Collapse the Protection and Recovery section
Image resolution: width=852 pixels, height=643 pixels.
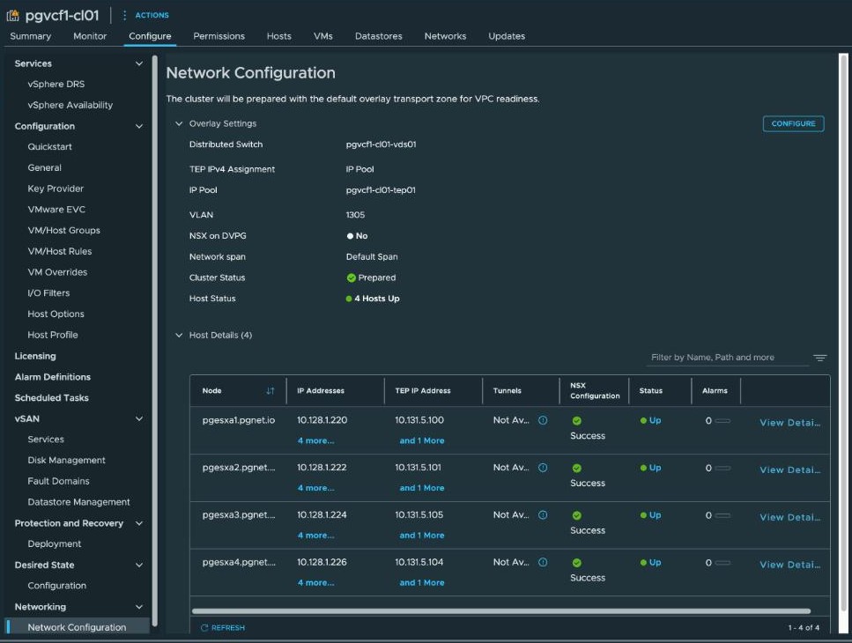point(139,523)
